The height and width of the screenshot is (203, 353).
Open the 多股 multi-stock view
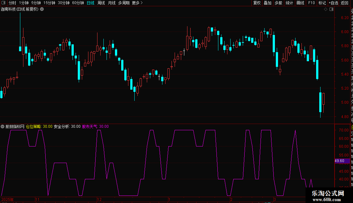[278, 3]
